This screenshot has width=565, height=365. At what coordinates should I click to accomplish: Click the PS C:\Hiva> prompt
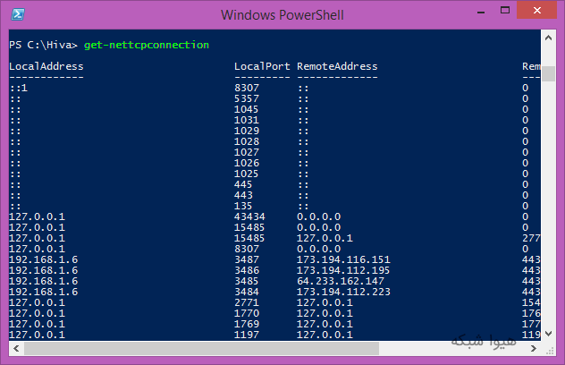pyautogui.click(x=43, y=44)
